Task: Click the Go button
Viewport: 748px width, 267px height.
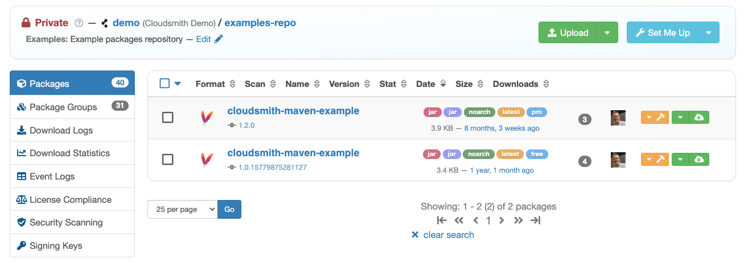Action: click(229, 209)
